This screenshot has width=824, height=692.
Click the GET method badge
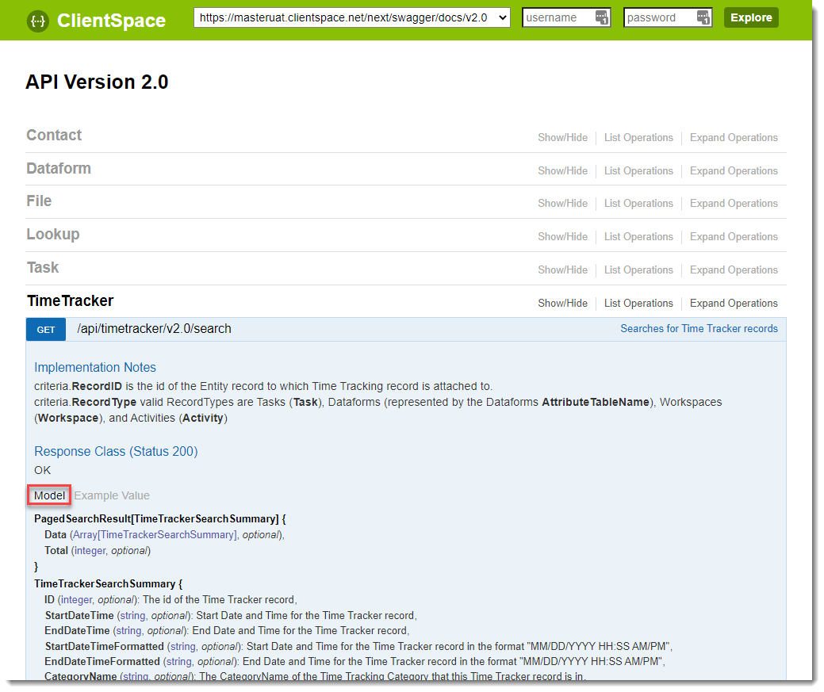click(x=46, y=330)
